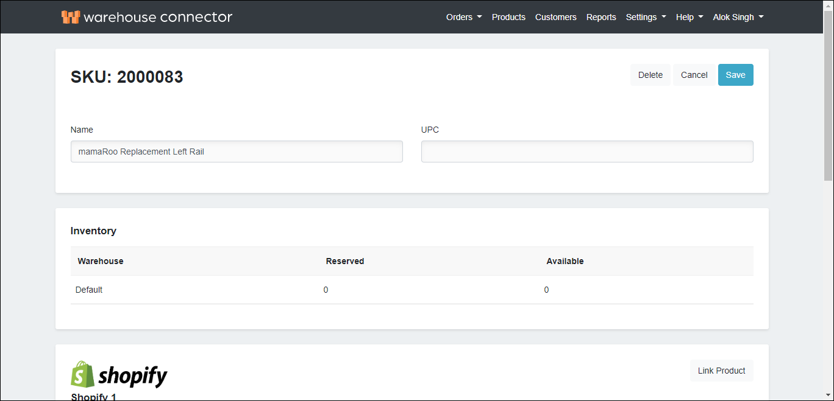This screenshot has width=834, height=401.
Task: Click into the empty UPC field
Action: coord(586,152)
